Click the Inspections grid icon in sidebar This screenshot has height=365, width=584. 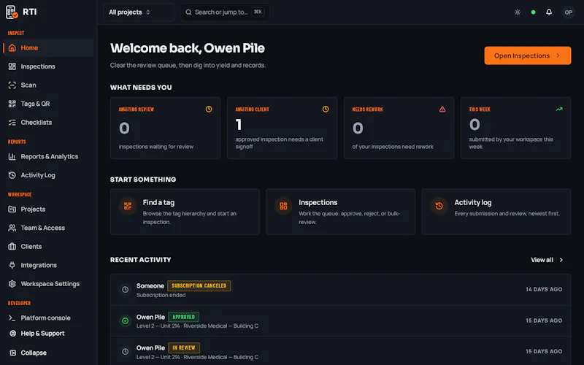tap(12, 66)
